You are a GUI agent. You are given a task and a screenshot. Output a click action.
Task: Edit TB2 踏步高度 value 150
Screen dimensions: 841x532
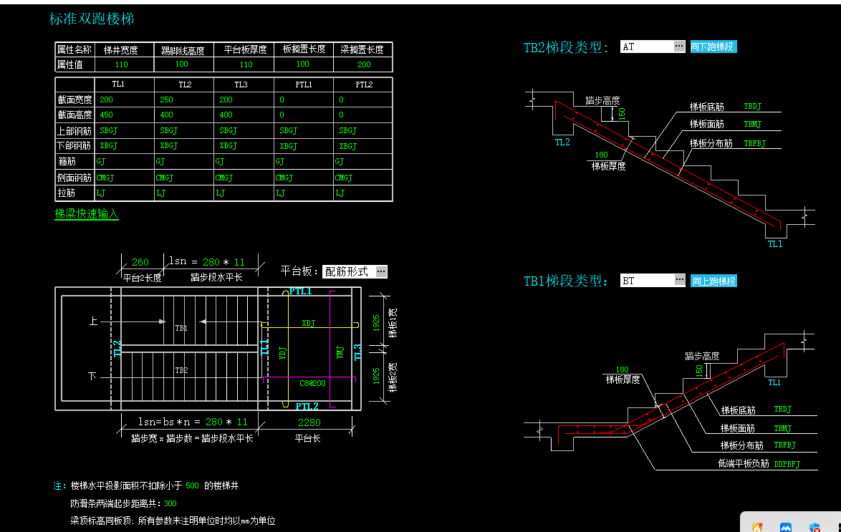(x=622, y=114)
